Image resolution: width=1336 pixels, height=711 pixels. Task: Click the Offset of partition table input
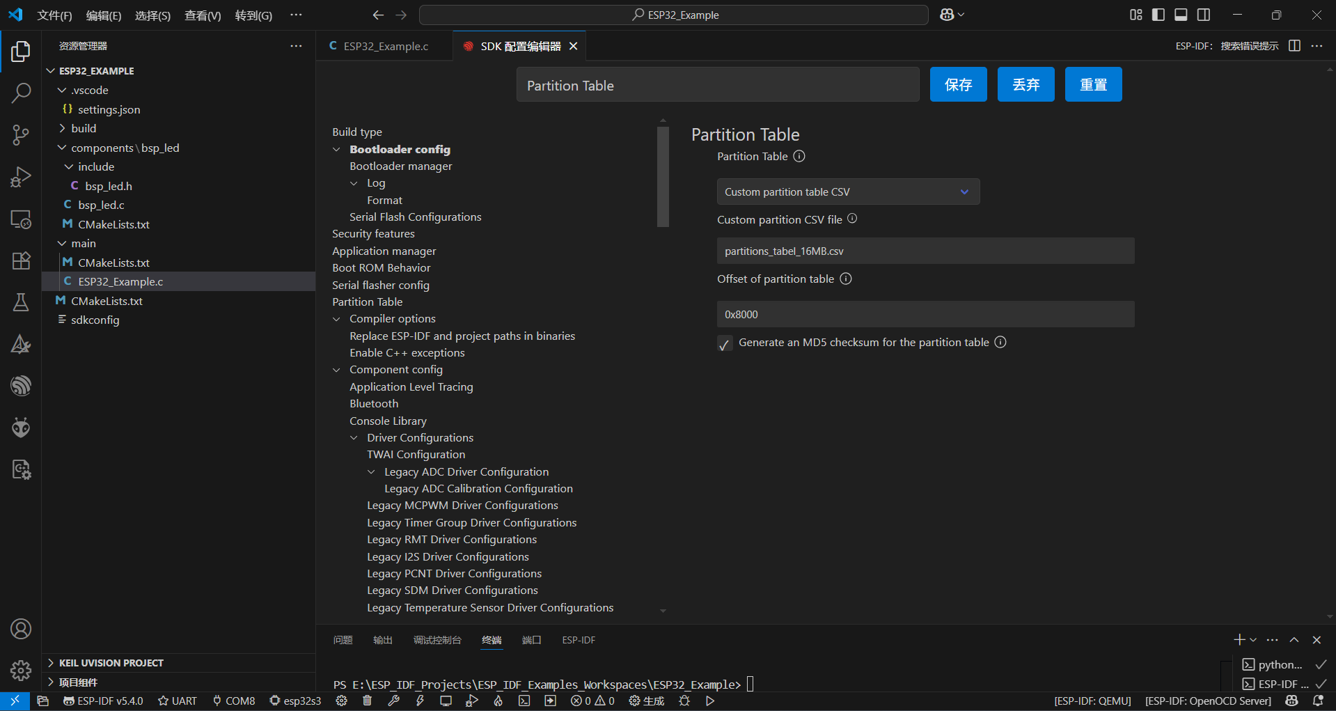pyautogui.click(x=925, y=314)
